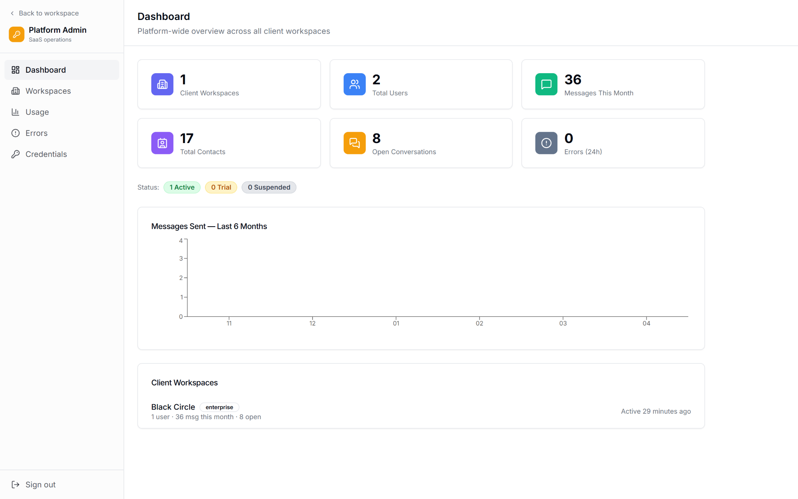Click the 04 month tick on chart axis
798x499 pixels.
pyautogui.click(x=646, y=323)
